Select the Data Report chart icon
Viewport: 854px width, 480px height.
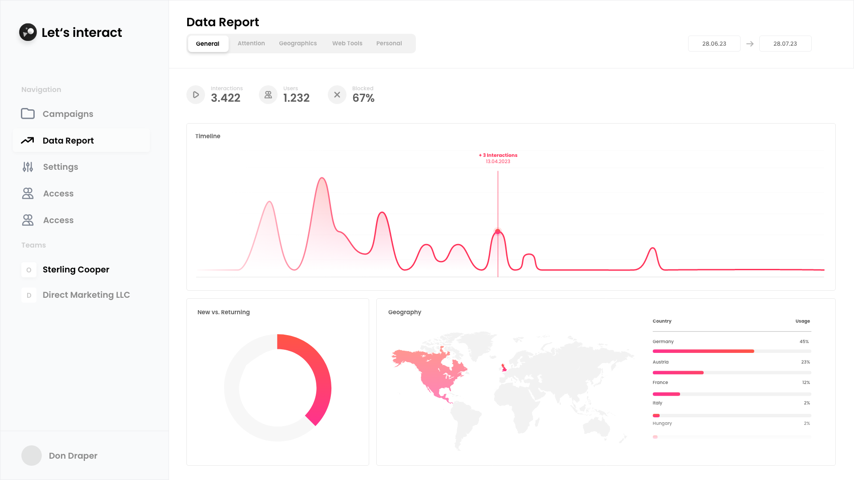(x=28, y=140)
